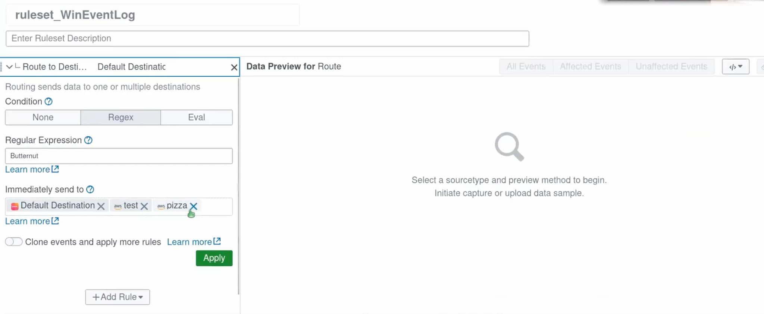764x314 pixels.
Task: Select the Eval condition option
Action: click(x=197, y=117)
